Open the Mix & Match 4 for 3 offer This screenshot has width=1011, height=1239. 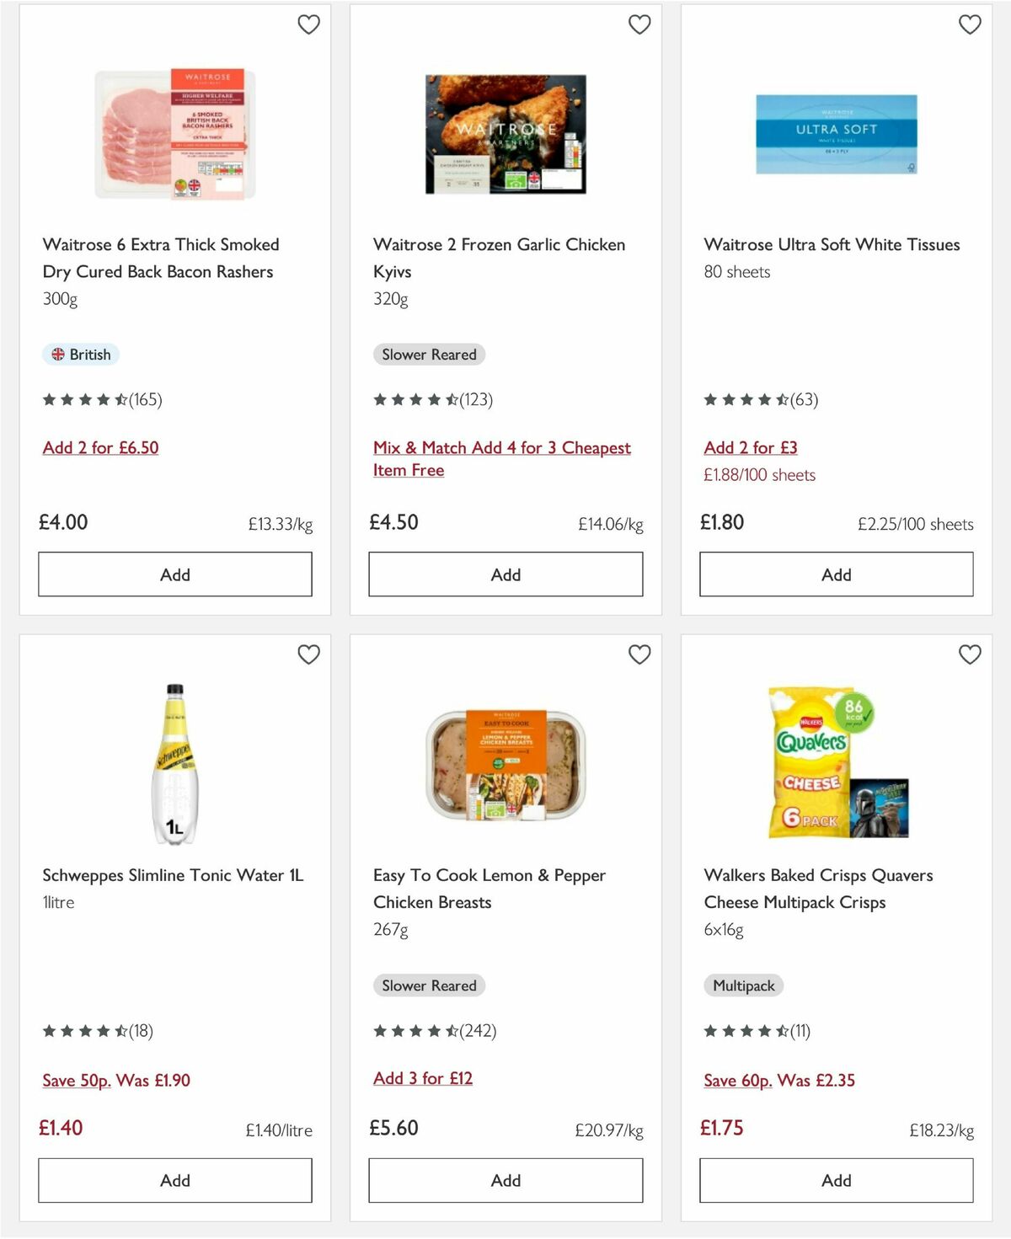point(502,458)
